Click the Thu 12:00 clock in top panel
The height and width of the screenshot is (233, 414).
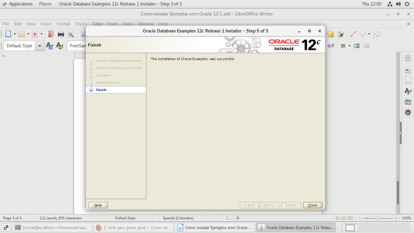point(372,4)
